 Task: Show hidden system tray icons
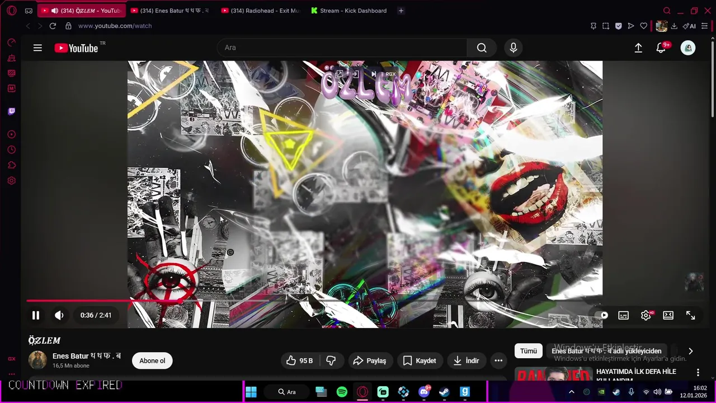coord(571,392)
